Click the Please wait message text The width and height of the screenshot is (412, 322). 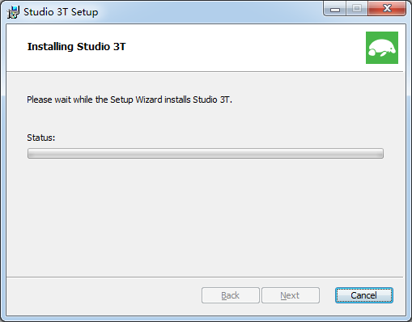[x=130, y=100]
